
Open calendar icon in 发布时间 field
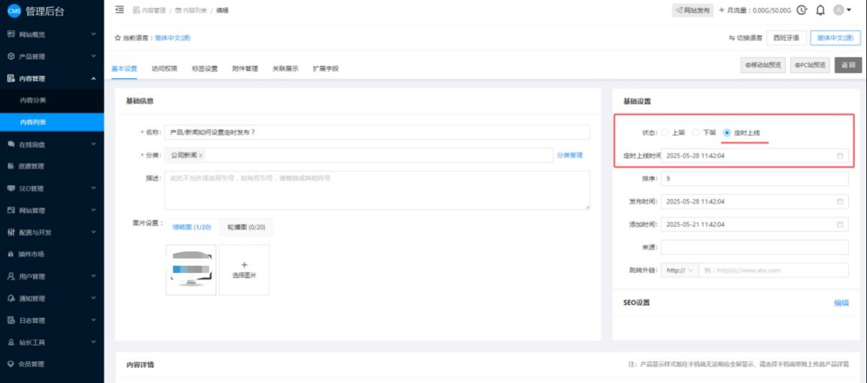840,202
